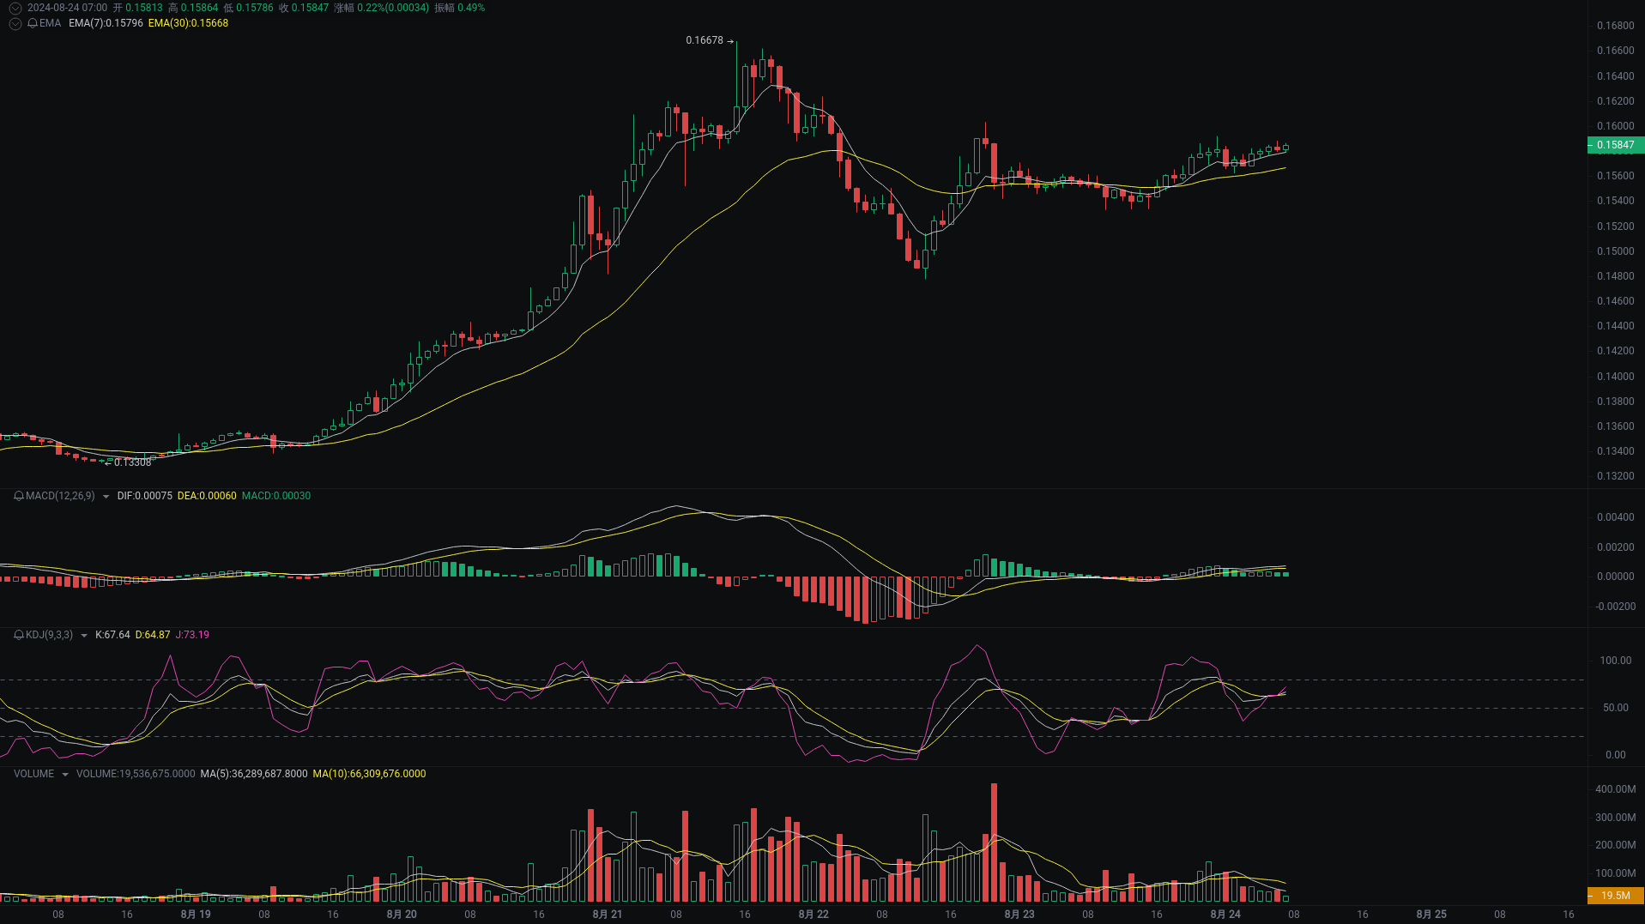
Task: Select the 8月22 date label on the time axis
Action: [812, 915]
